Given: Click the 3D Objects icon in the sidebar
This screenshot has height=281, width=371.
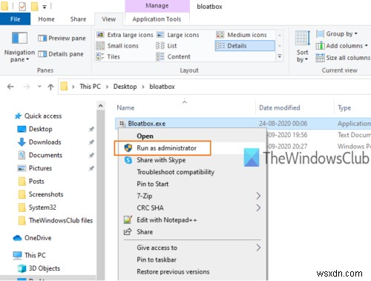Looking at the screenshot, I should tap(22, 268).
